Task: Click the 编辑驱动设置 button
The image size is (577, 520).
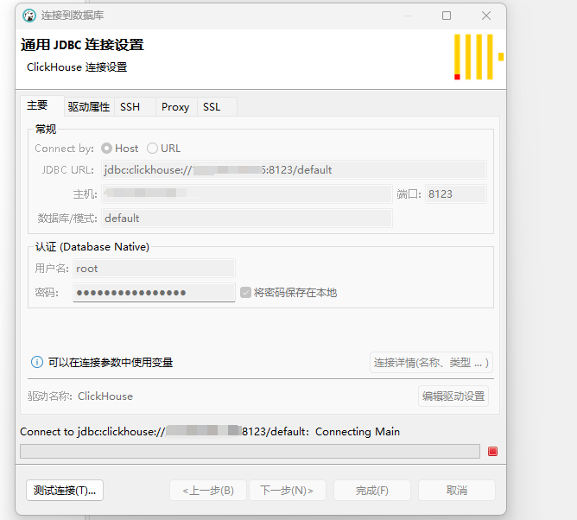Action: [x=453, y=396]
